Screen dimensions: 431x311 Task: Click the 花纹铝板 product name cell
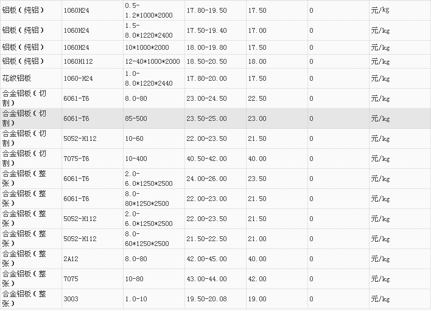tap(16, 78)
